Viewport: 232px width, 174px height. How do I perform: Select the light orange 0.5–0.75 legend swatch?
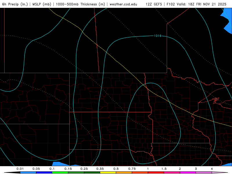coord(124,173)
